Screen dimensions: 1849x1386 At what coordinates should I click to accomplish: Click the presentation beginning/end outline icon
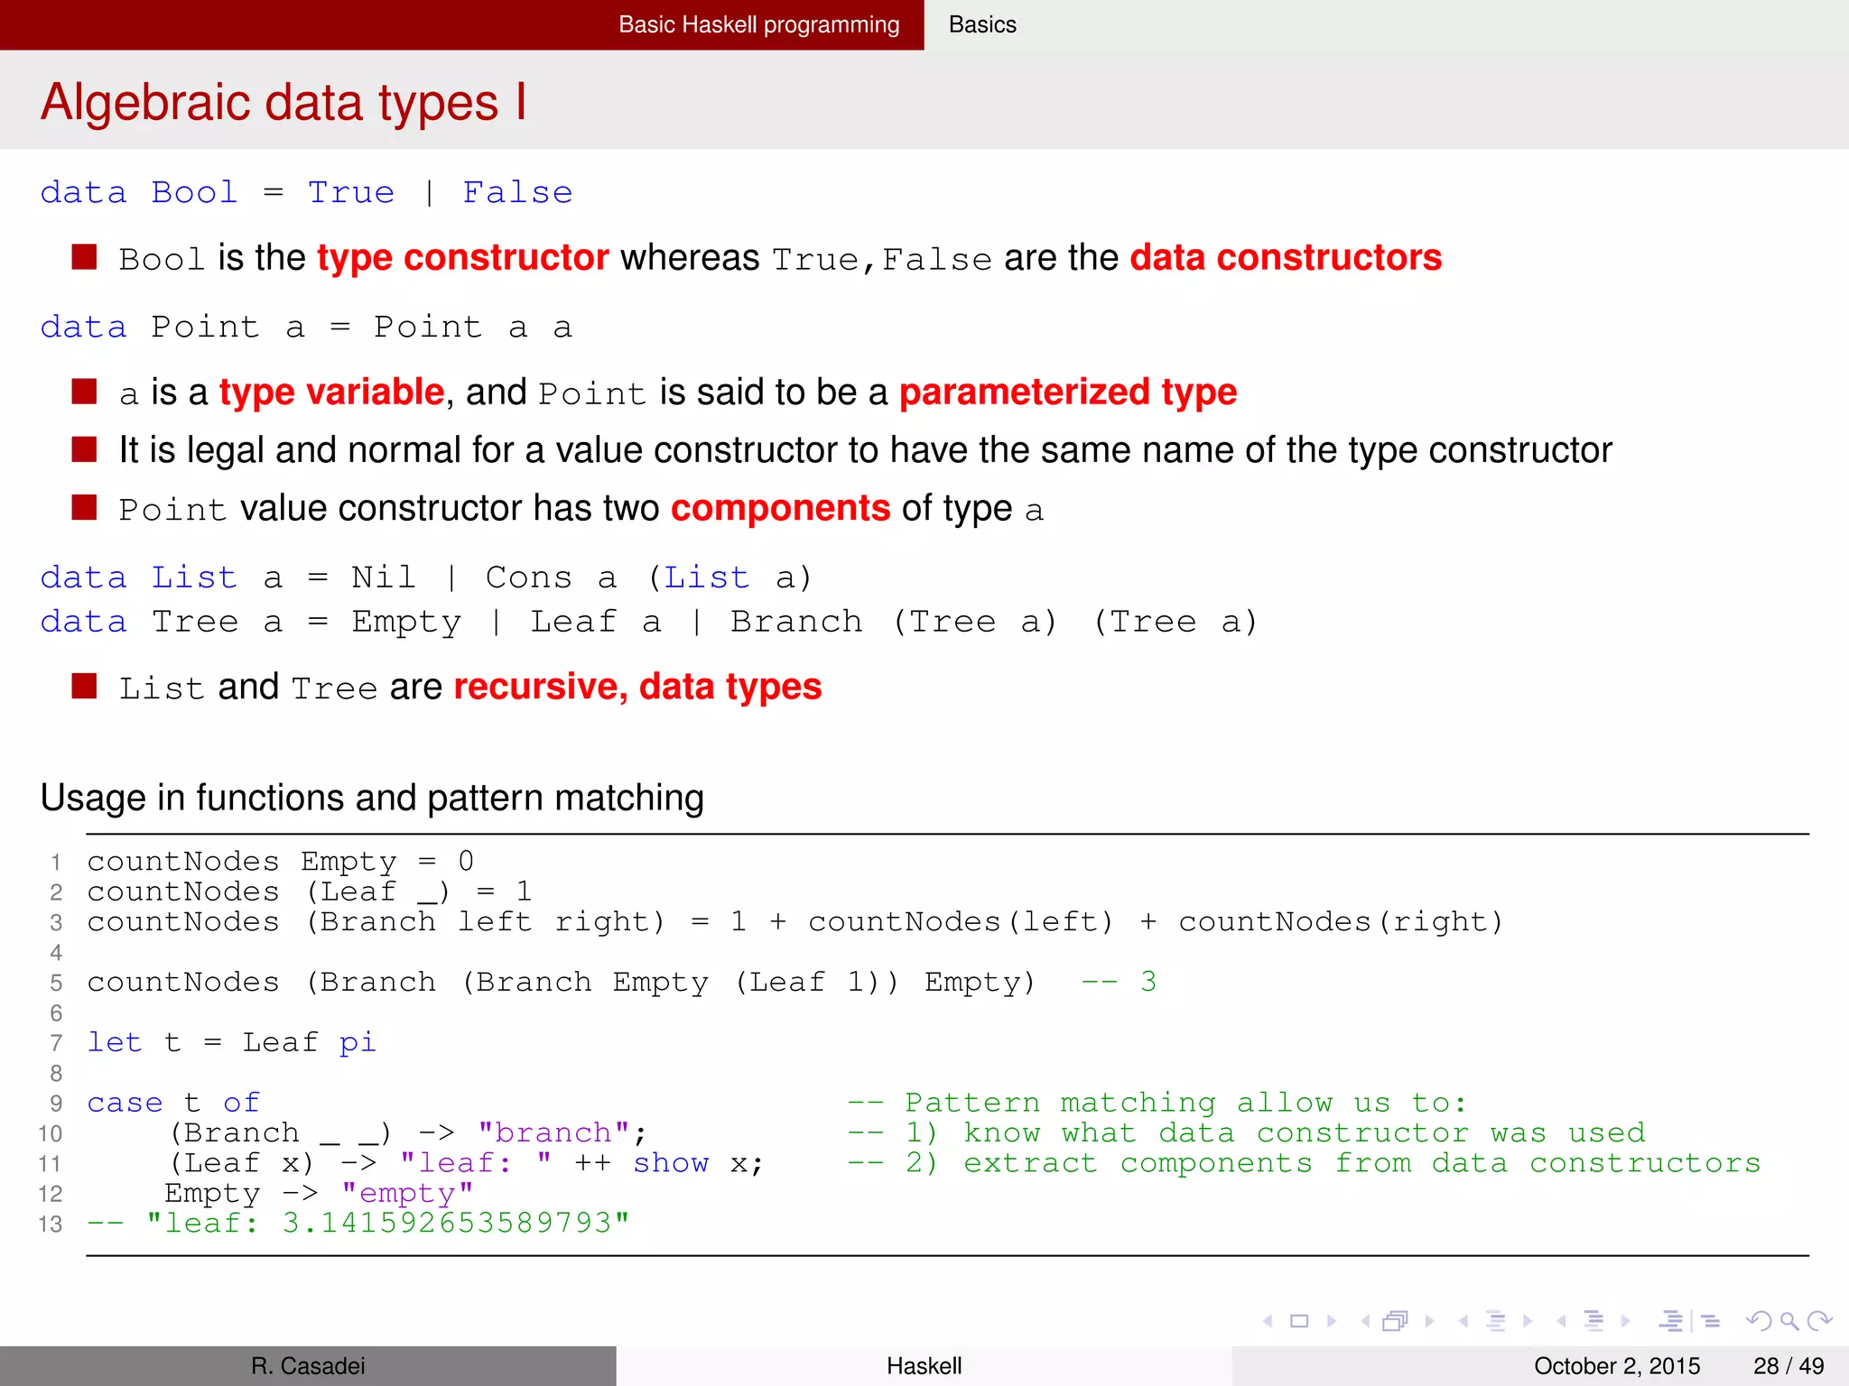1671,1321
